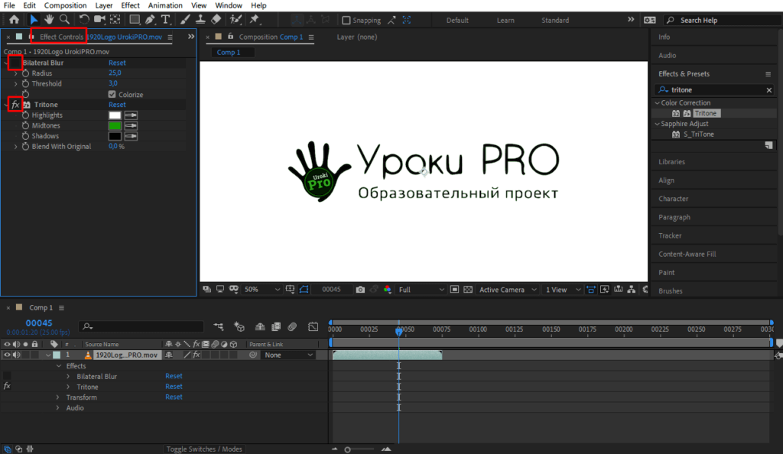Open the green Midtones color swatch
Screen dimensions: 783x454
pyautogui.click(x=115, y=126)
